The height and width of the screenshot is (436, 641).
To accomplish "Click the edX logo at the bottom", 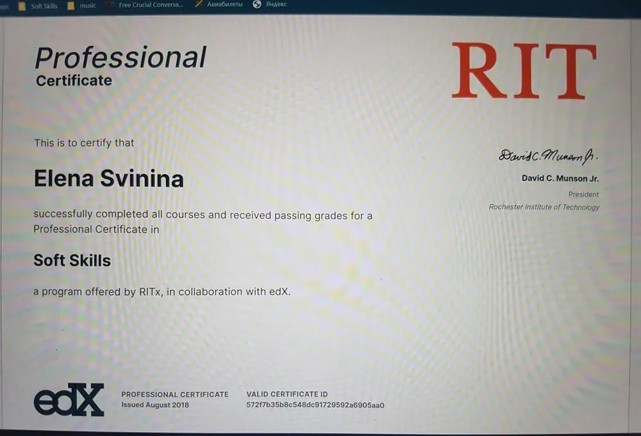I will [69, 400].
